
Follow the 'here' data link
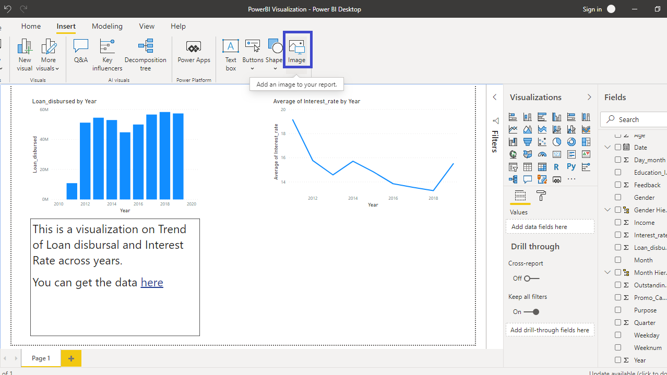[x=152, y=282]
